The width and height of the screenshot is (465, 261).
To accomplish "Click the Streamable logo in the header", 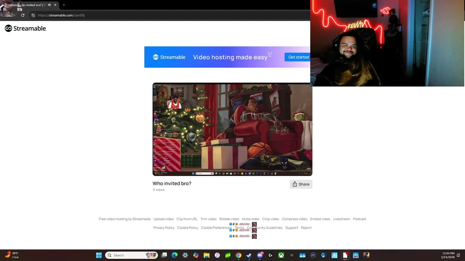I will (x=25, y=28).
